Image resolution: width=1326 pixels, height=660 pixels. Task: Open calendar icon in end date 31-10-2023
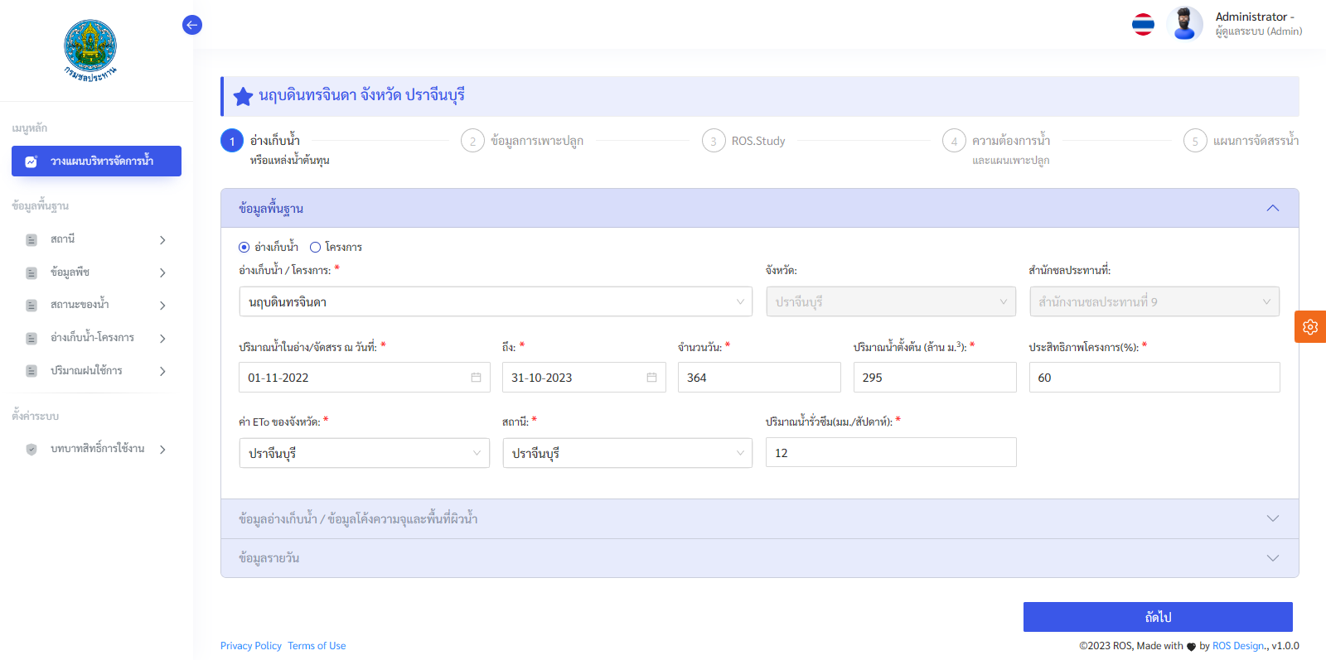tap(651, 378)
